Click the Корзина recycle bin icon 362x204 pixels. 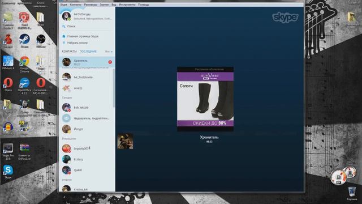coord(352,193)
